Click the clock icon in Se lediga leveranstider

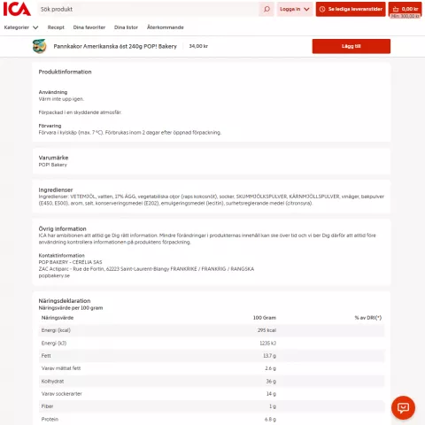(322, 9)
